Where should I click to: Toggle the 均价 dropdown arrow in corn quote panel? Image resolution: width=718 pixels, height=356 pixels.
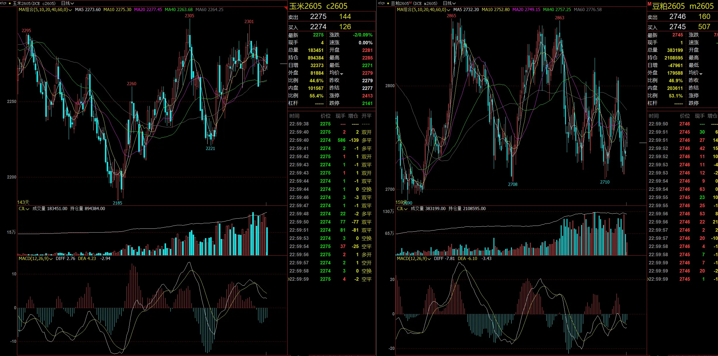point(341,74)
